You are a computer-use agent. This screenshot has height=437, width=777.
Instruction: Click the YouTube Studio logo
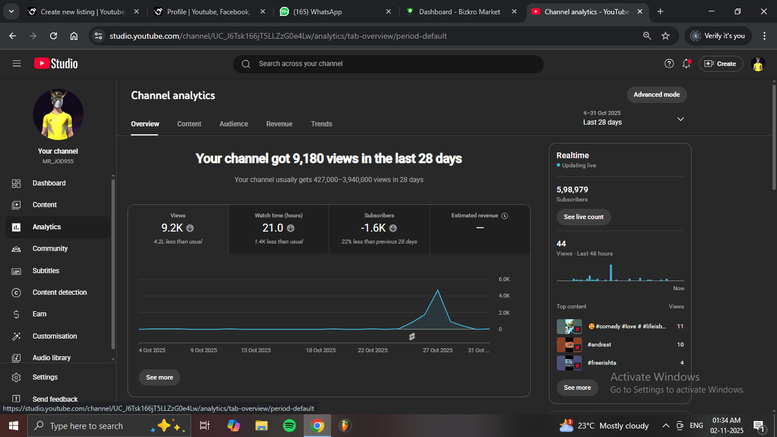coord(56,64)
